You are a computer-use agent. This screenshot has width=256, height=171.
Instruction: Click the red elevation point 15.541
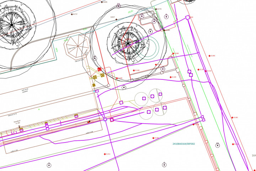pyautogui.click(x=154, y=138)
